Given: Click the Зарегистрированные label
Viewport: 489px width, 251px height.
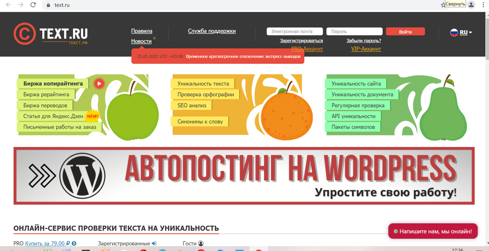Looking at the screenshot, I should point(124,243).
